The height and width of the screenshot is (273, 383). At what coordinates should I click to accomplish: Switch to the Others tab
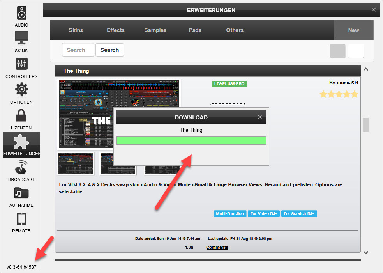click(235, 30)
